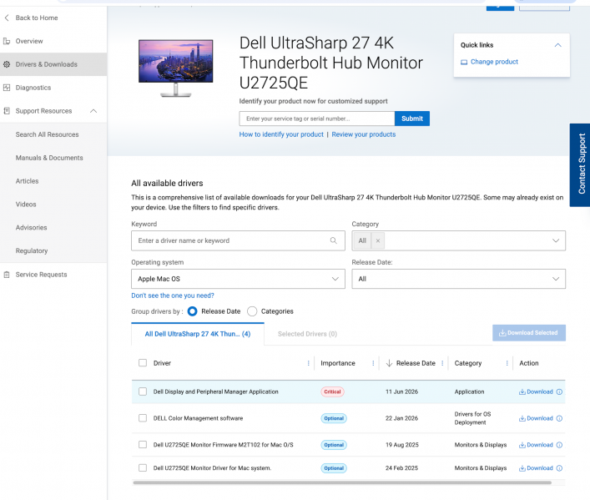Click the Back to Home arrow icon
The image size is (590, 500).
click(x=7, y=18)
